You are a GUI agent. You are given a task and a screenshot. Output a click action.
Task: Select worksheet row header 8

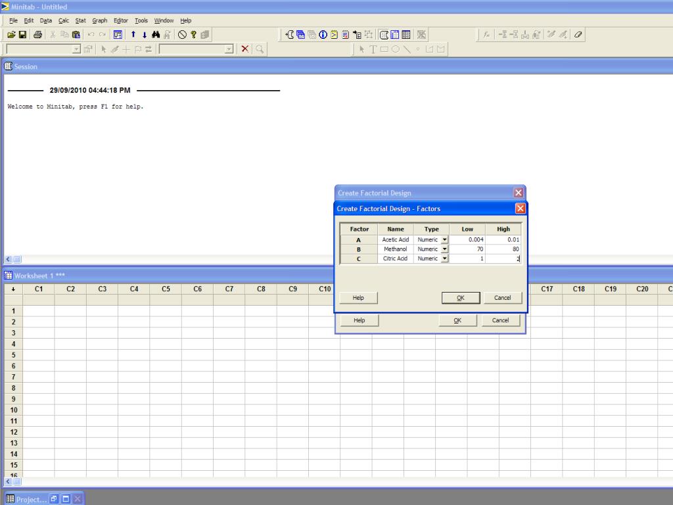coord(13,388)
